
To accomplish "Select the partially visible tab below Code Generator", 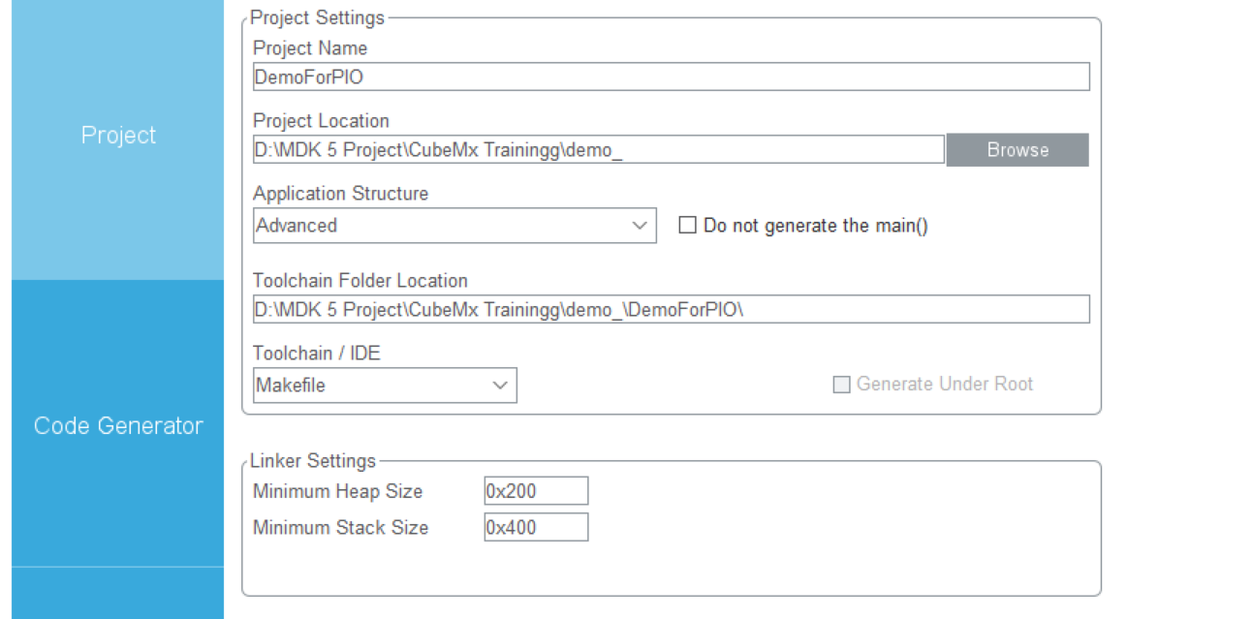I will click(x=117, y=594).
